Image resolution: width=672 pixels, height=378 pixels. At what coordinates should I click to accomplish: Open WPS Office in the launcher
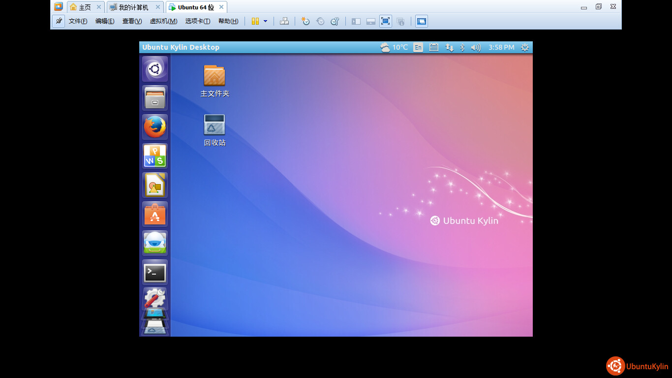[155, 156]
